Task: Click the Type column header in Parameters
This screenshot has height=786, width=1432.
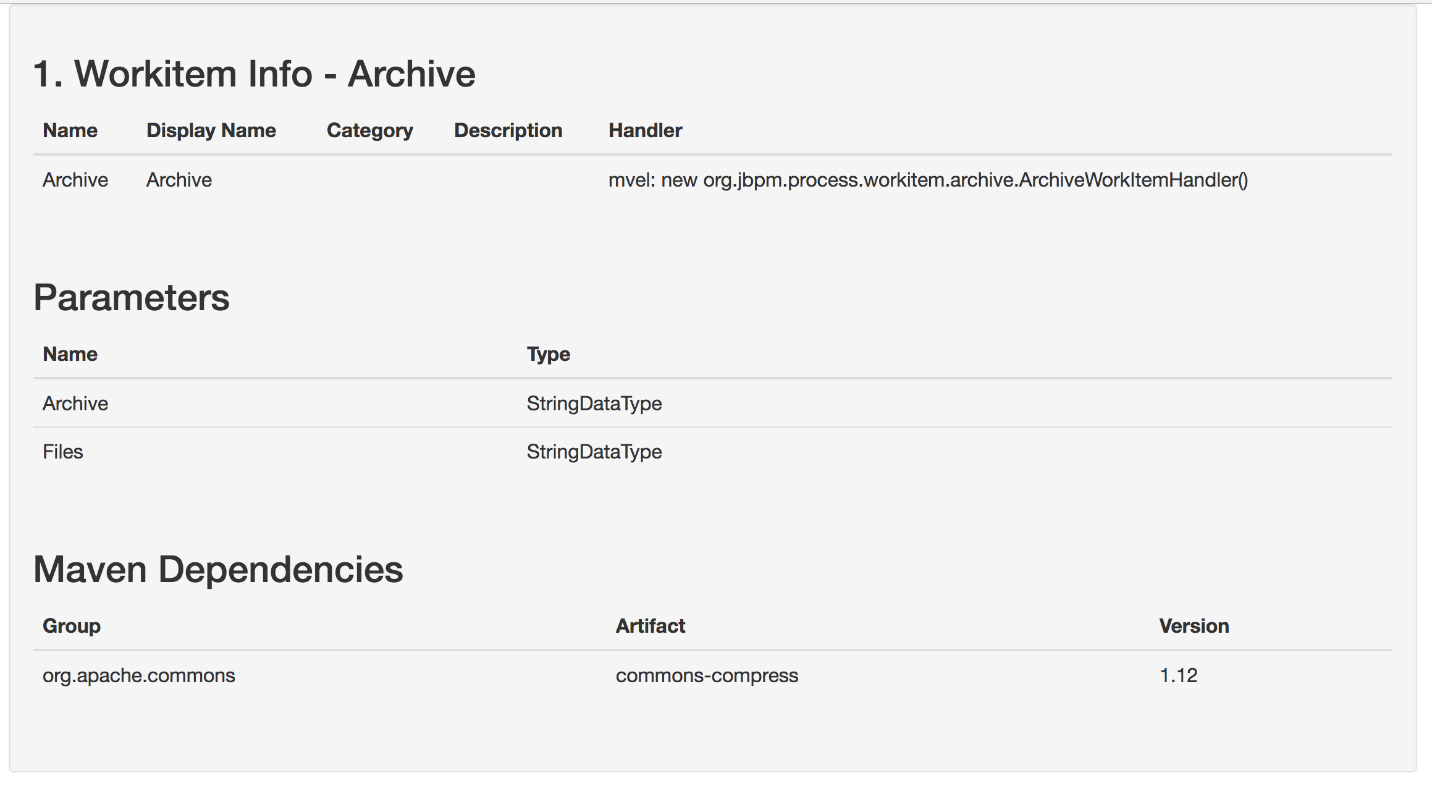Action: pos(548,354)
